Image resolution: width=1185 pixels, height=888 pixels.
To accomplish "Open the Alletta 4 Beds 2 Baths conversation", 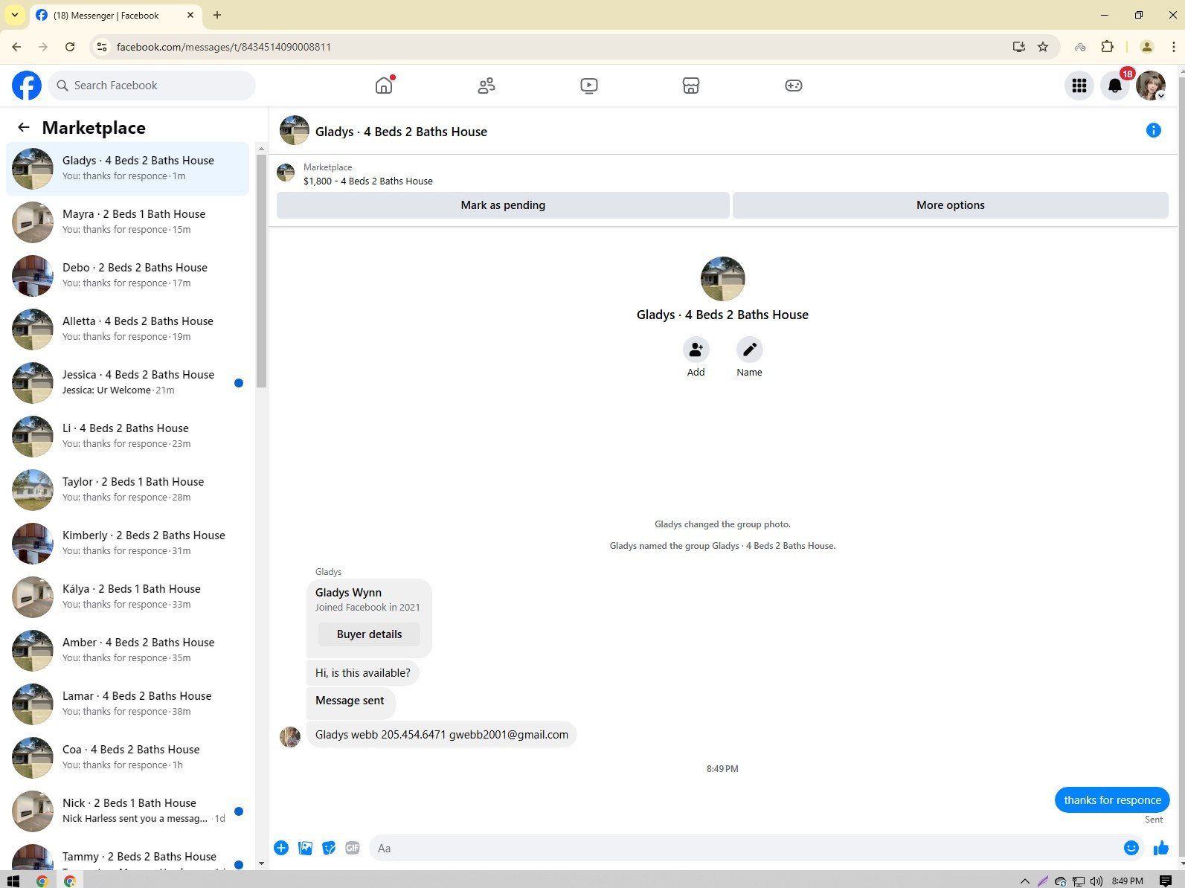I will pos(128,329).
